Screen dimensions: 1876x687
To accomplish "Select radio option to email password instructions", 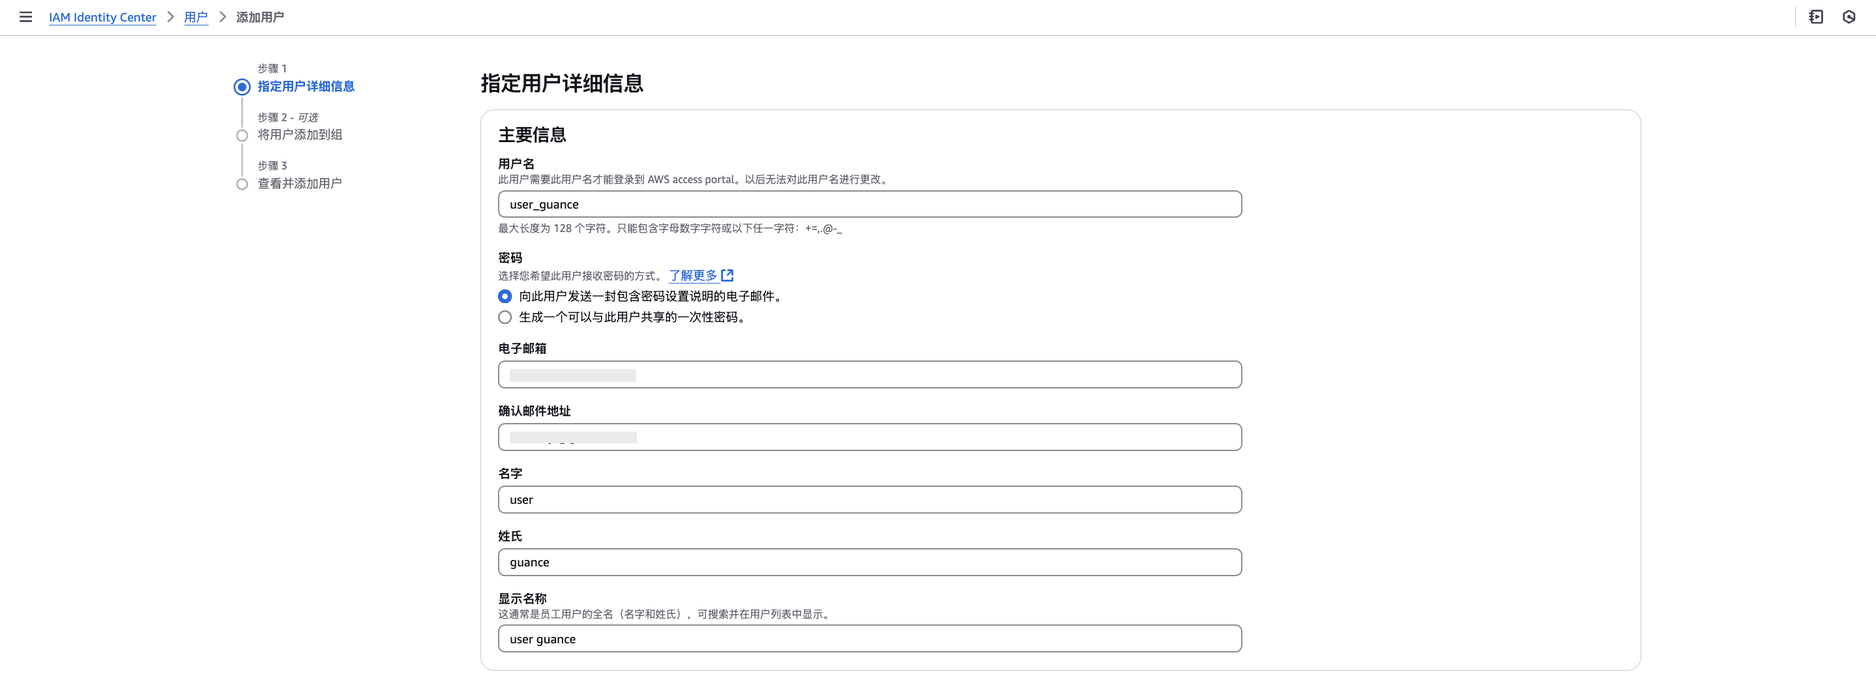I will point(505,297).
